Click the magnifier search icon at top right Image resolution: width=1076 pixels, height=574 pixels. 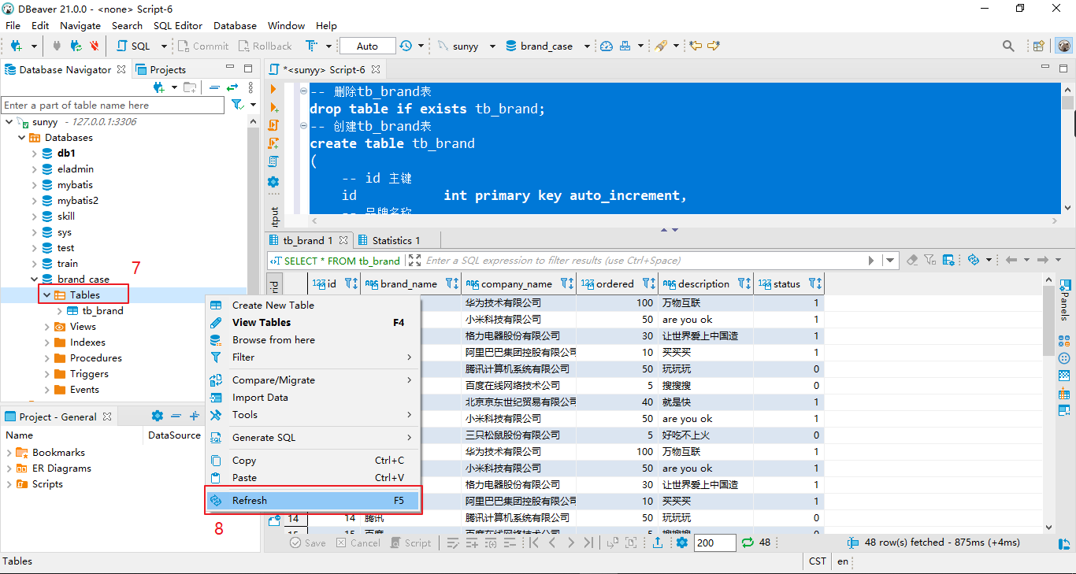click(1008, 46)
